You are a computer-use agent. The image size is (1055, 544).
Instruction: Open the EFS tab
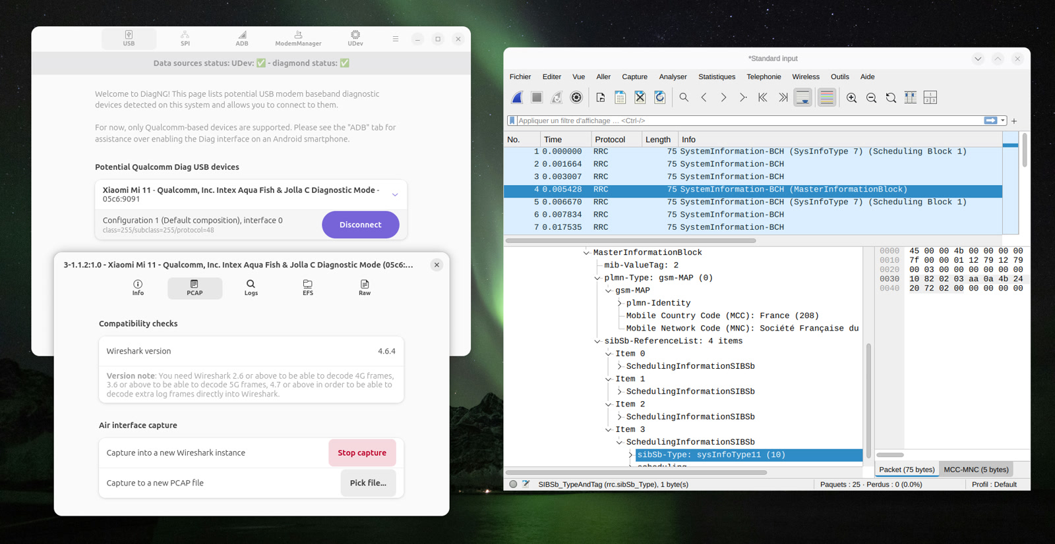[x=308, y=288]
